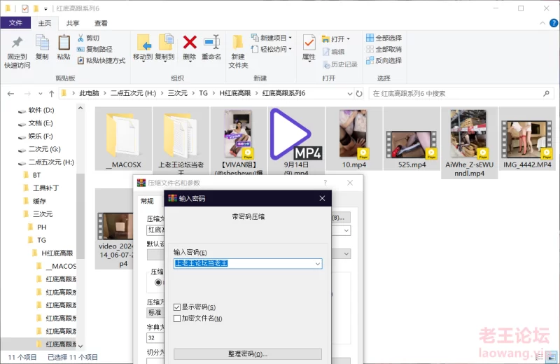Select the 9月14日 MP4 file icon
560x364 pixels.
296,134
